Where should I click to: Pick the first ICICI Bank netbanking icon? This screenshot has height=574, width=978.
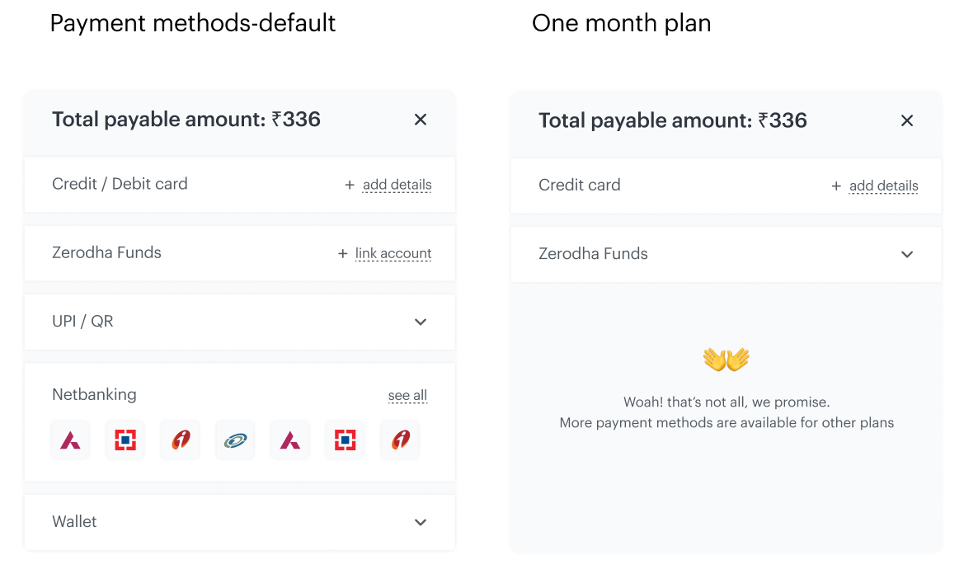pyautogui.click(x=181, y=440)
